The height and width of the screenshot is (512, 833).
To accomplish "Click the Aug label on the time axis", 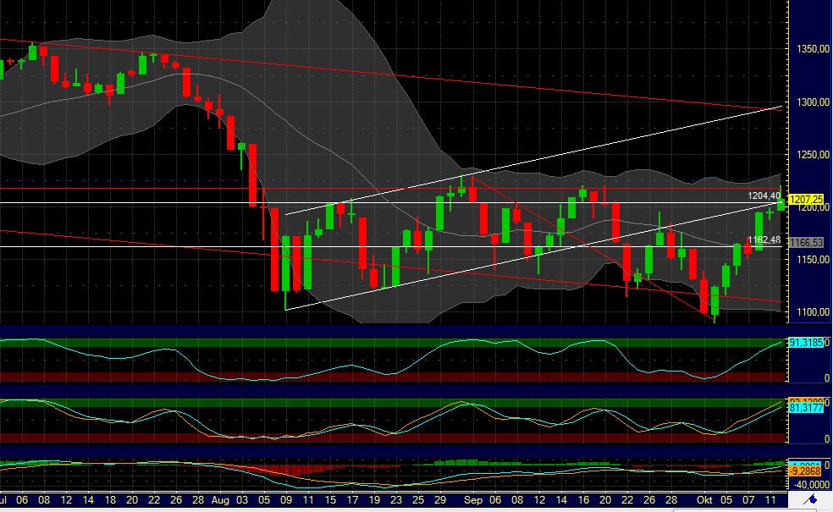I will 222,500.
